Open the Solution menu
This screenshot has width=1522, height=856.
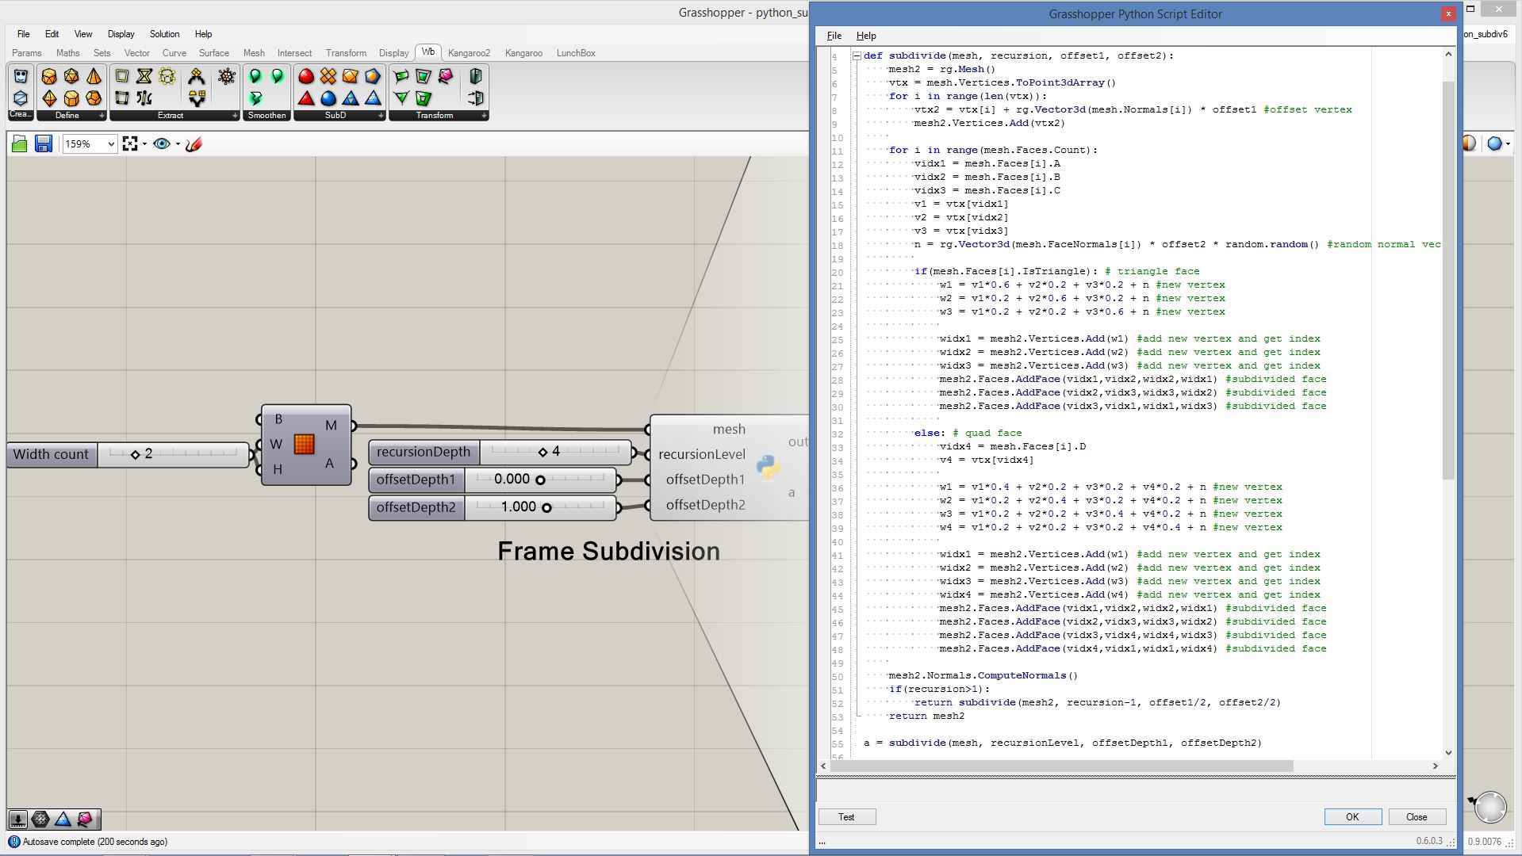pos(164,34)
